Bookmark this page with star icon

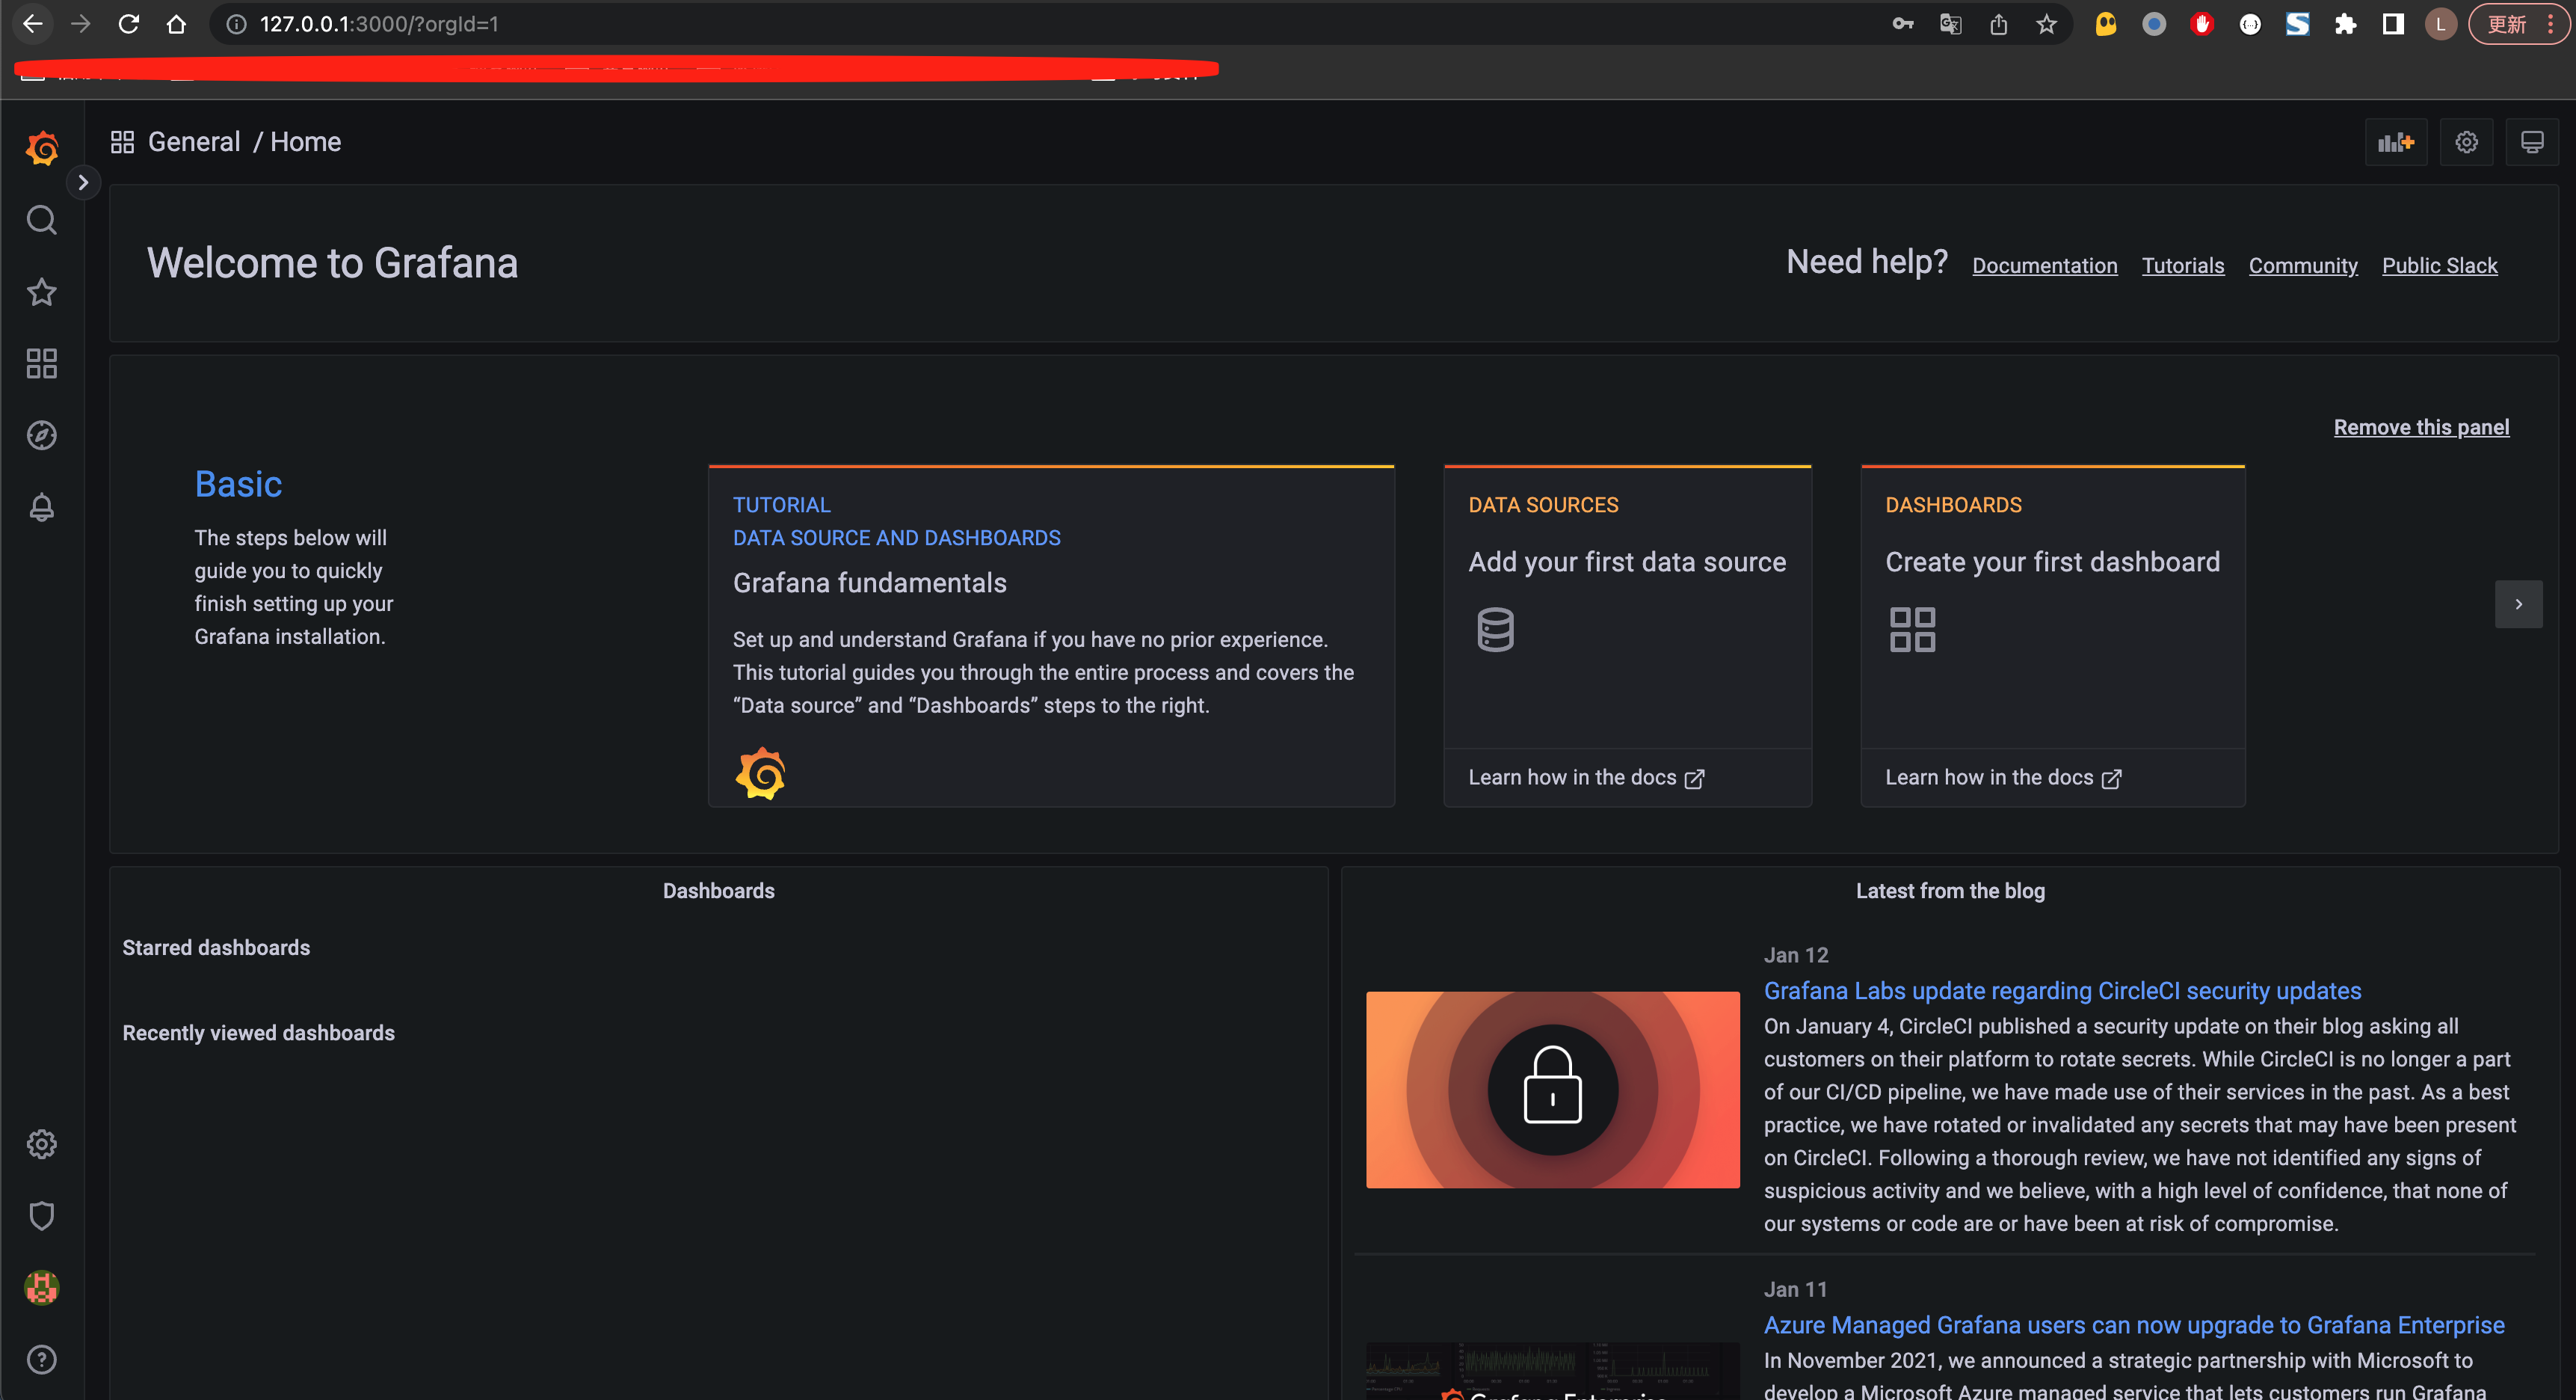pyautogui.click(x=2046, y=24)
